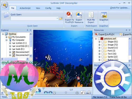Click the fast-forward playback button
The width and height of the screenshot is (132, 99).
tap(50, 92)
